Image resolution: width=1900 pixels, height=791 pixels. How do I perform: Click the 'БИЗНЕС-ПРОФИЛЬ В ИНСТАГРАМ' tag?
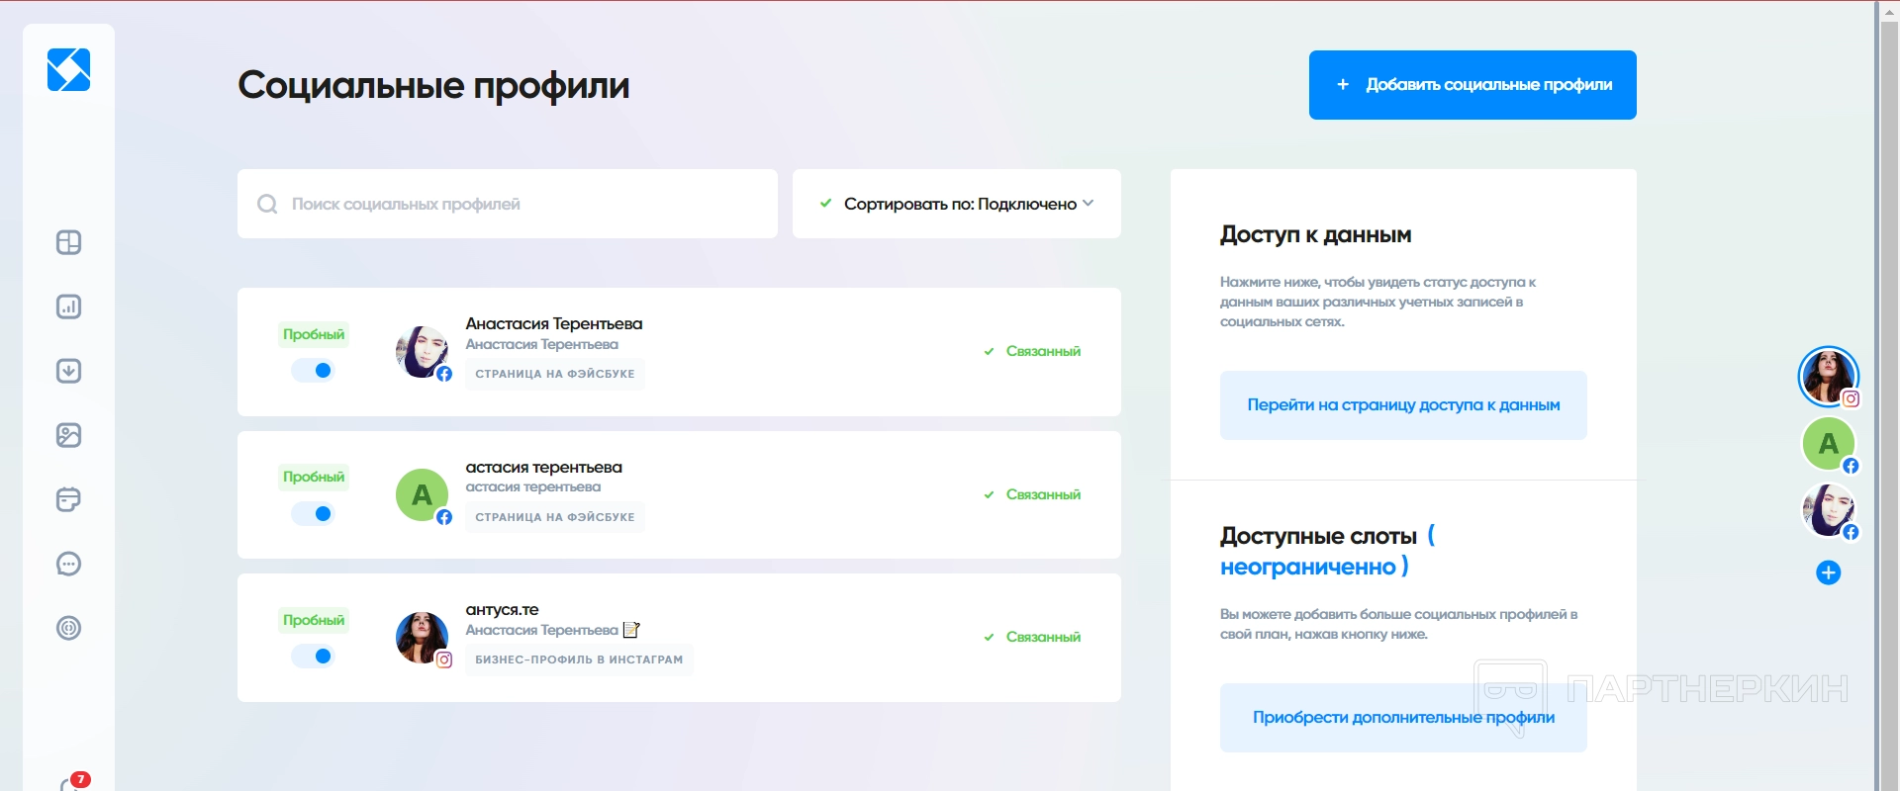pyautogui.click(x=579, y=659)
